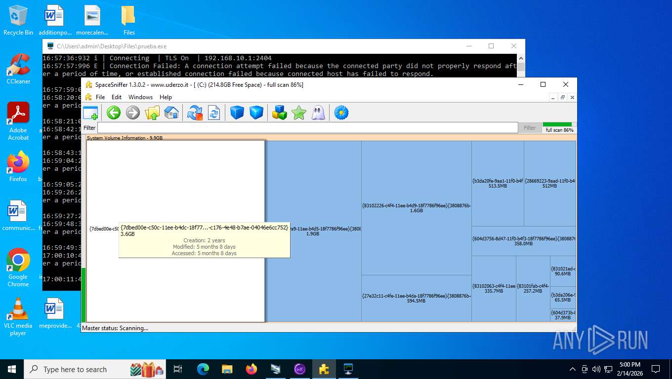This screenshot has width=672, height=379.
Task: Open the Recycle Bin desktop icon
Action: pyautogui.click(x=18, y=21)
